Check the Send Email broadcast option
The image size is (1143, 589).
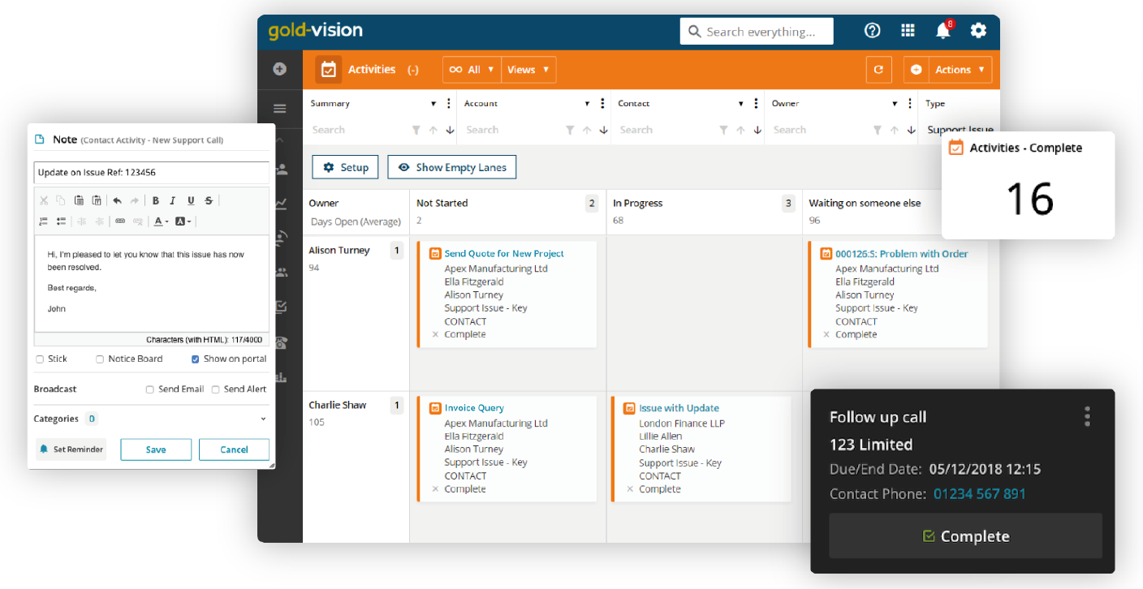[150, 389]
